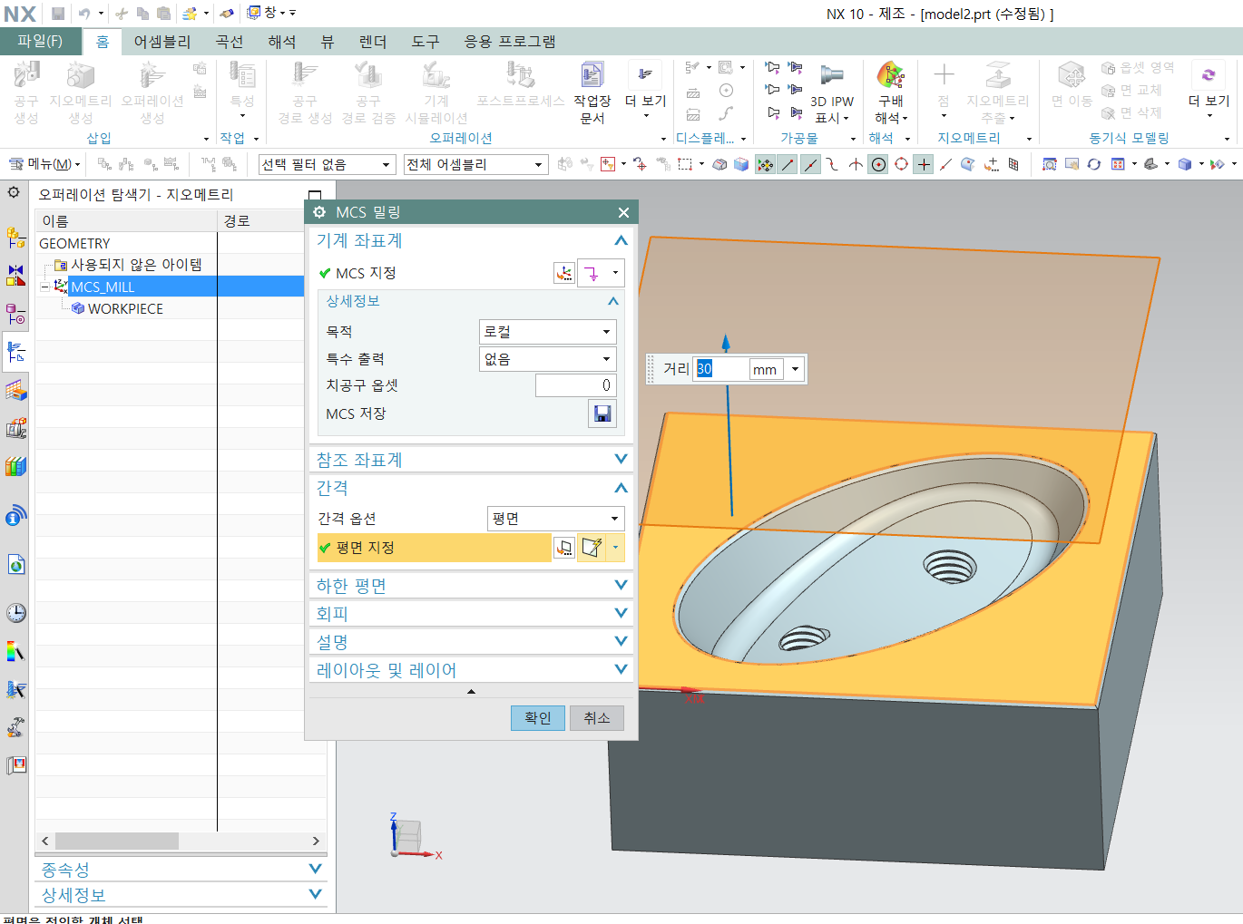Image resolution: width=1243 pixels, height=924 pixels.
Task: Open the 선택 필터 없음 selection filter dropdown
Action: (x=327, y=164)
